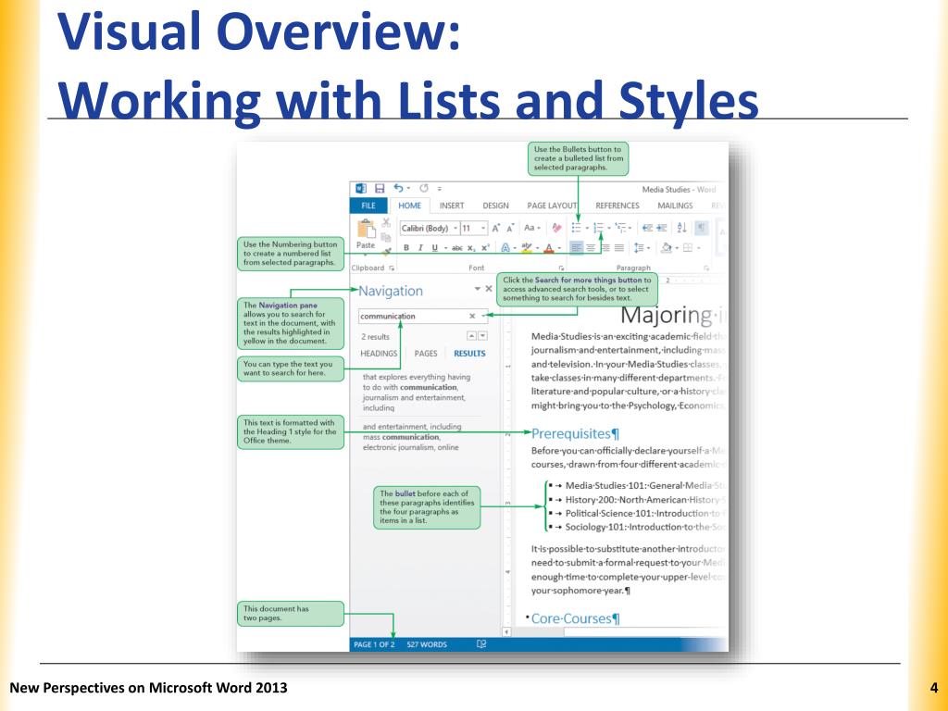The width and height of the screenshot is (948, 711).
Task: Select Align Left paragraph alignment
Action: tap(576, 248)
